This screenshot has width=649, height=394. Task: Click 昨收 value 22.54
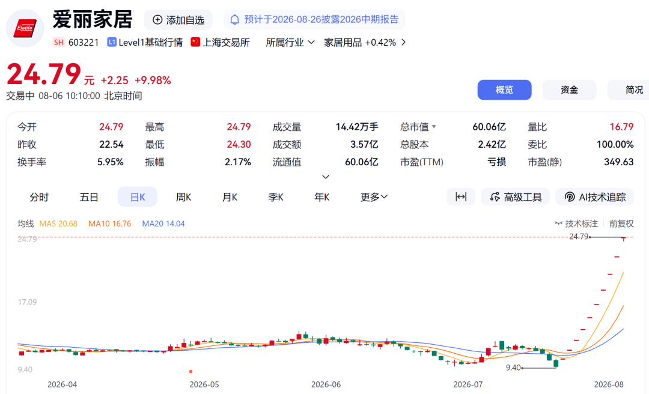(111, 144)
